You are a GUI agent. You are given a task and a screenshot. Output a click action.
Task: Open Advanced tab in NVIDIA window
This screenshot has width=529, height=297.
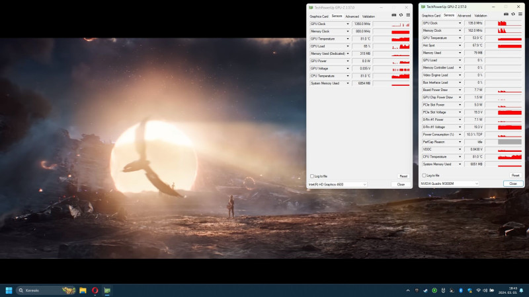click(464, 16)
